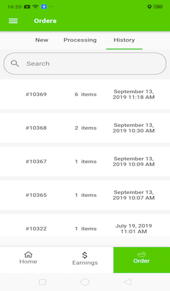
Task: Tap the location pin status icon
Action: pyautogui.click(x=149, y=7)
